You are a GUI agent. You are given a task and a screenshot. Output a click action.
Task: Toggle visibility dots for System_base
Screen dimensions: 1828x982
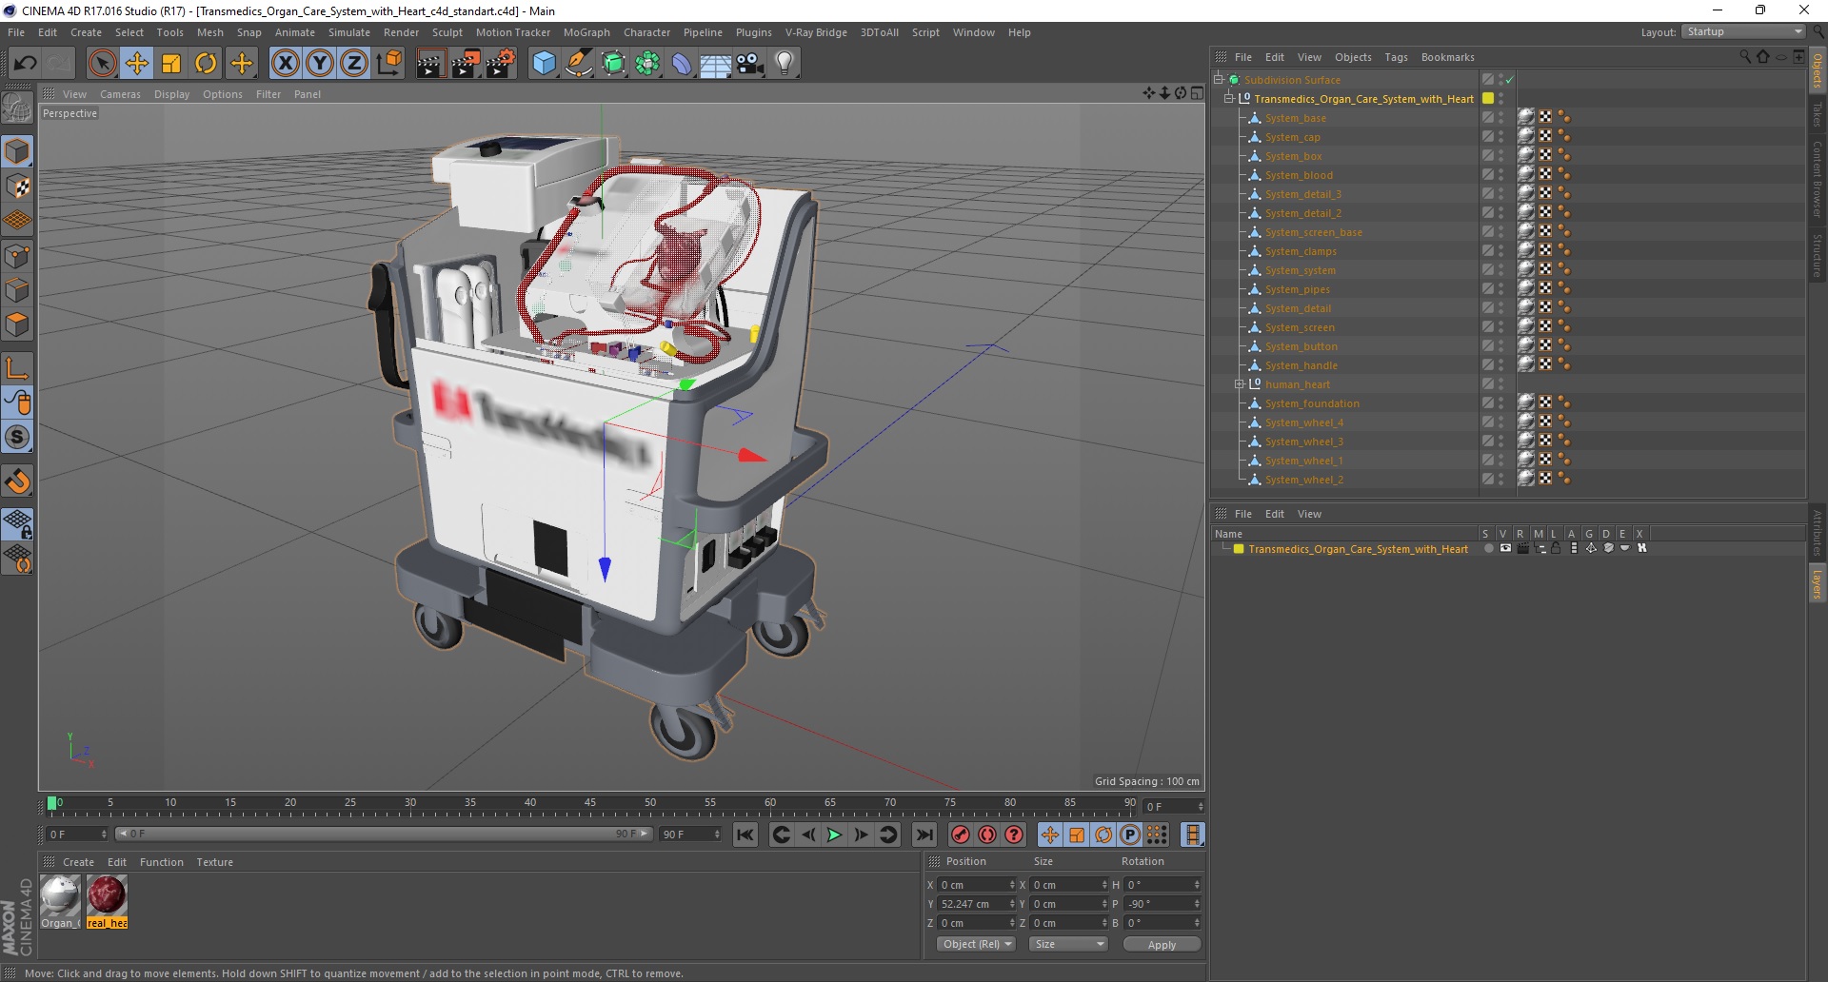tap(1501, 118)
